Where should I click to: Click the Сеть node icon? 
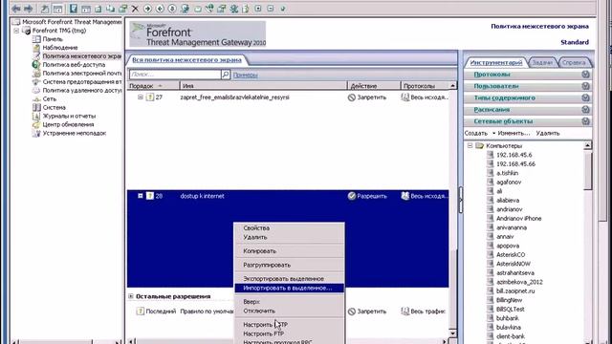pyautogui.click(x=36, y=99)
